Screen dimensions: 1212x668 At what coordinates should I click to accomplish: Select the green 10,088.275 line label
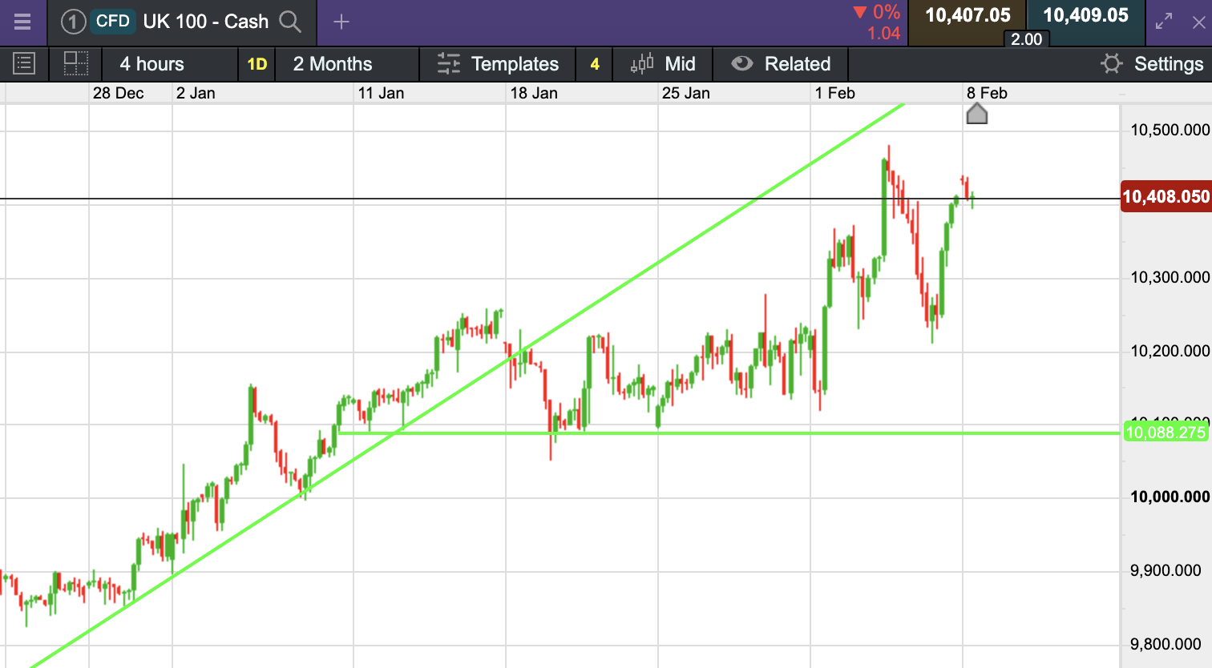coord(1166,433)
